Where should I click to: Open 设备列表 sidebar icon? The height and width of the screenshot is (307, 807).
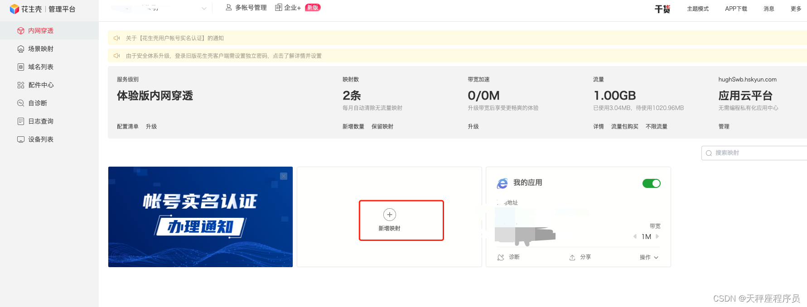click(21, 139)
